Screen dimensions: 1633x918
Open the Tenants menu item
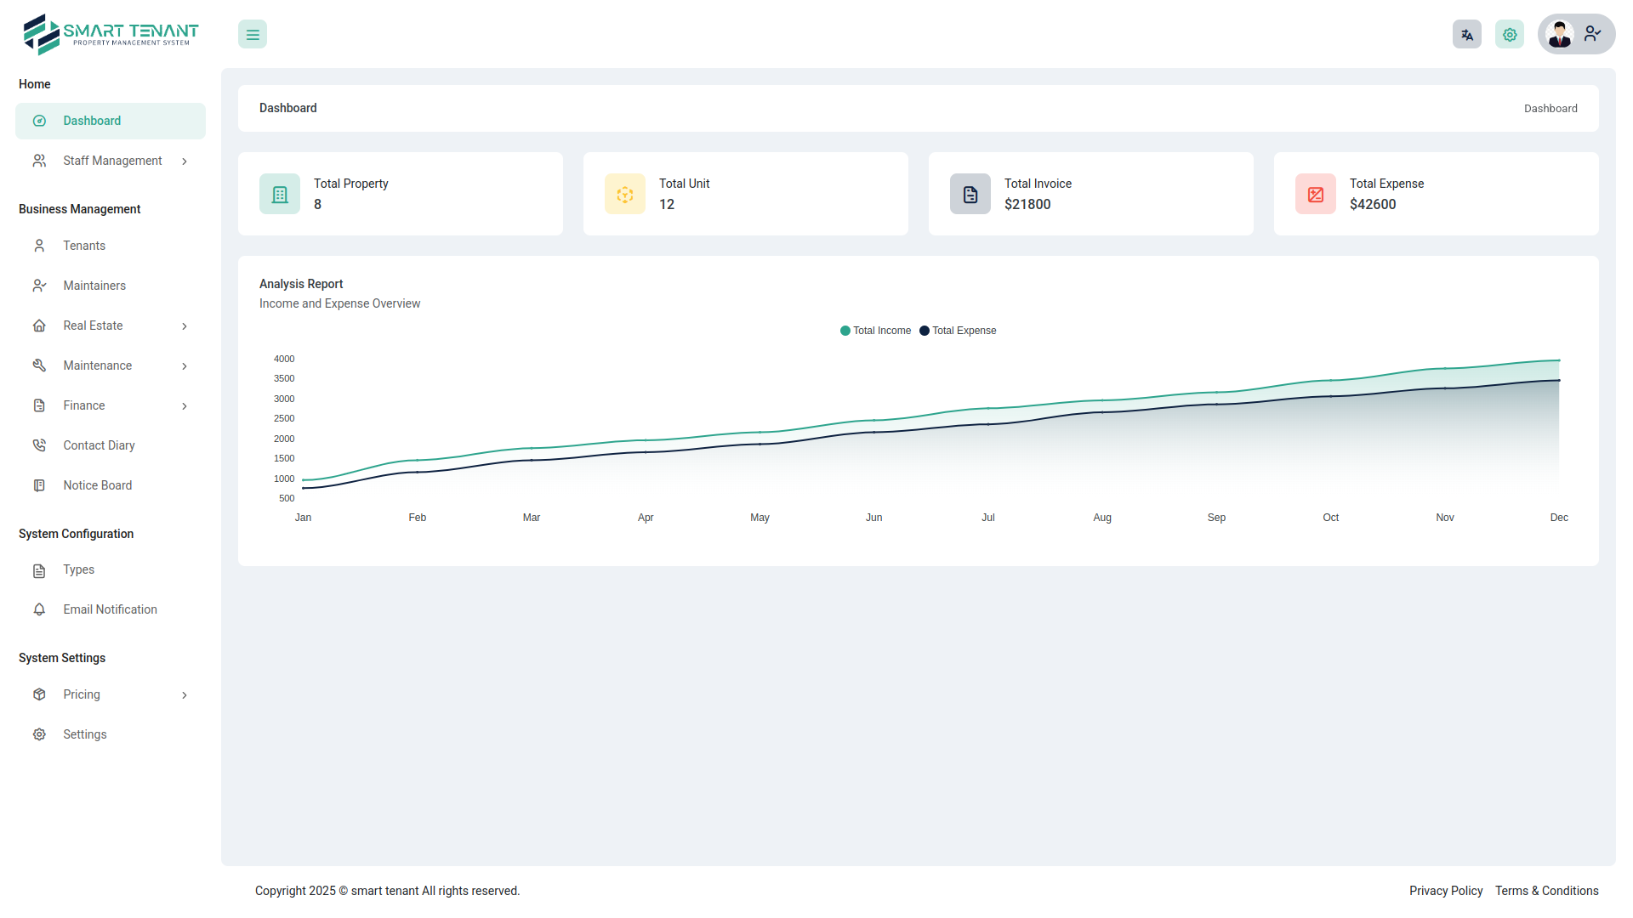click(84, 246)
